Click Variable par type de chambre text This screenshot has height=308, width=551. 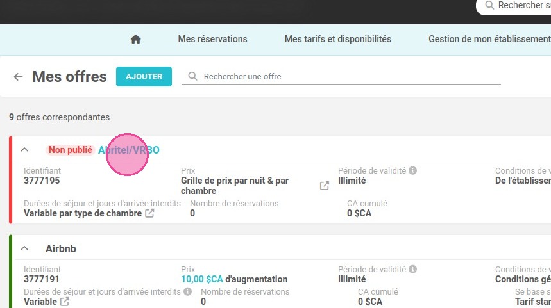click(x=83, y=213)
